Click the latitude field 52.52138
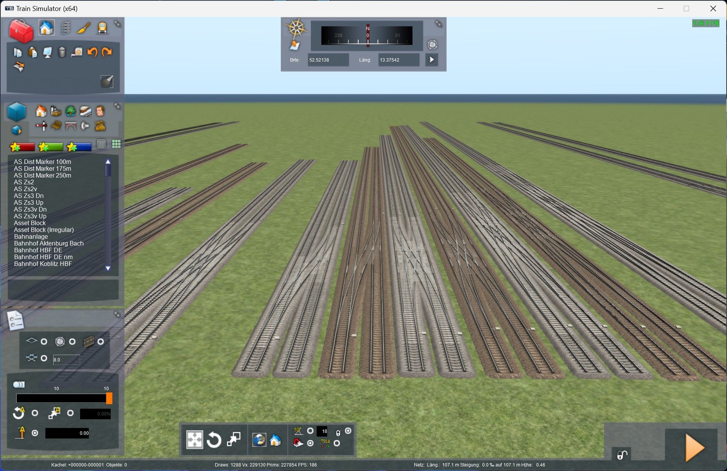 click(x=328, y=60)
